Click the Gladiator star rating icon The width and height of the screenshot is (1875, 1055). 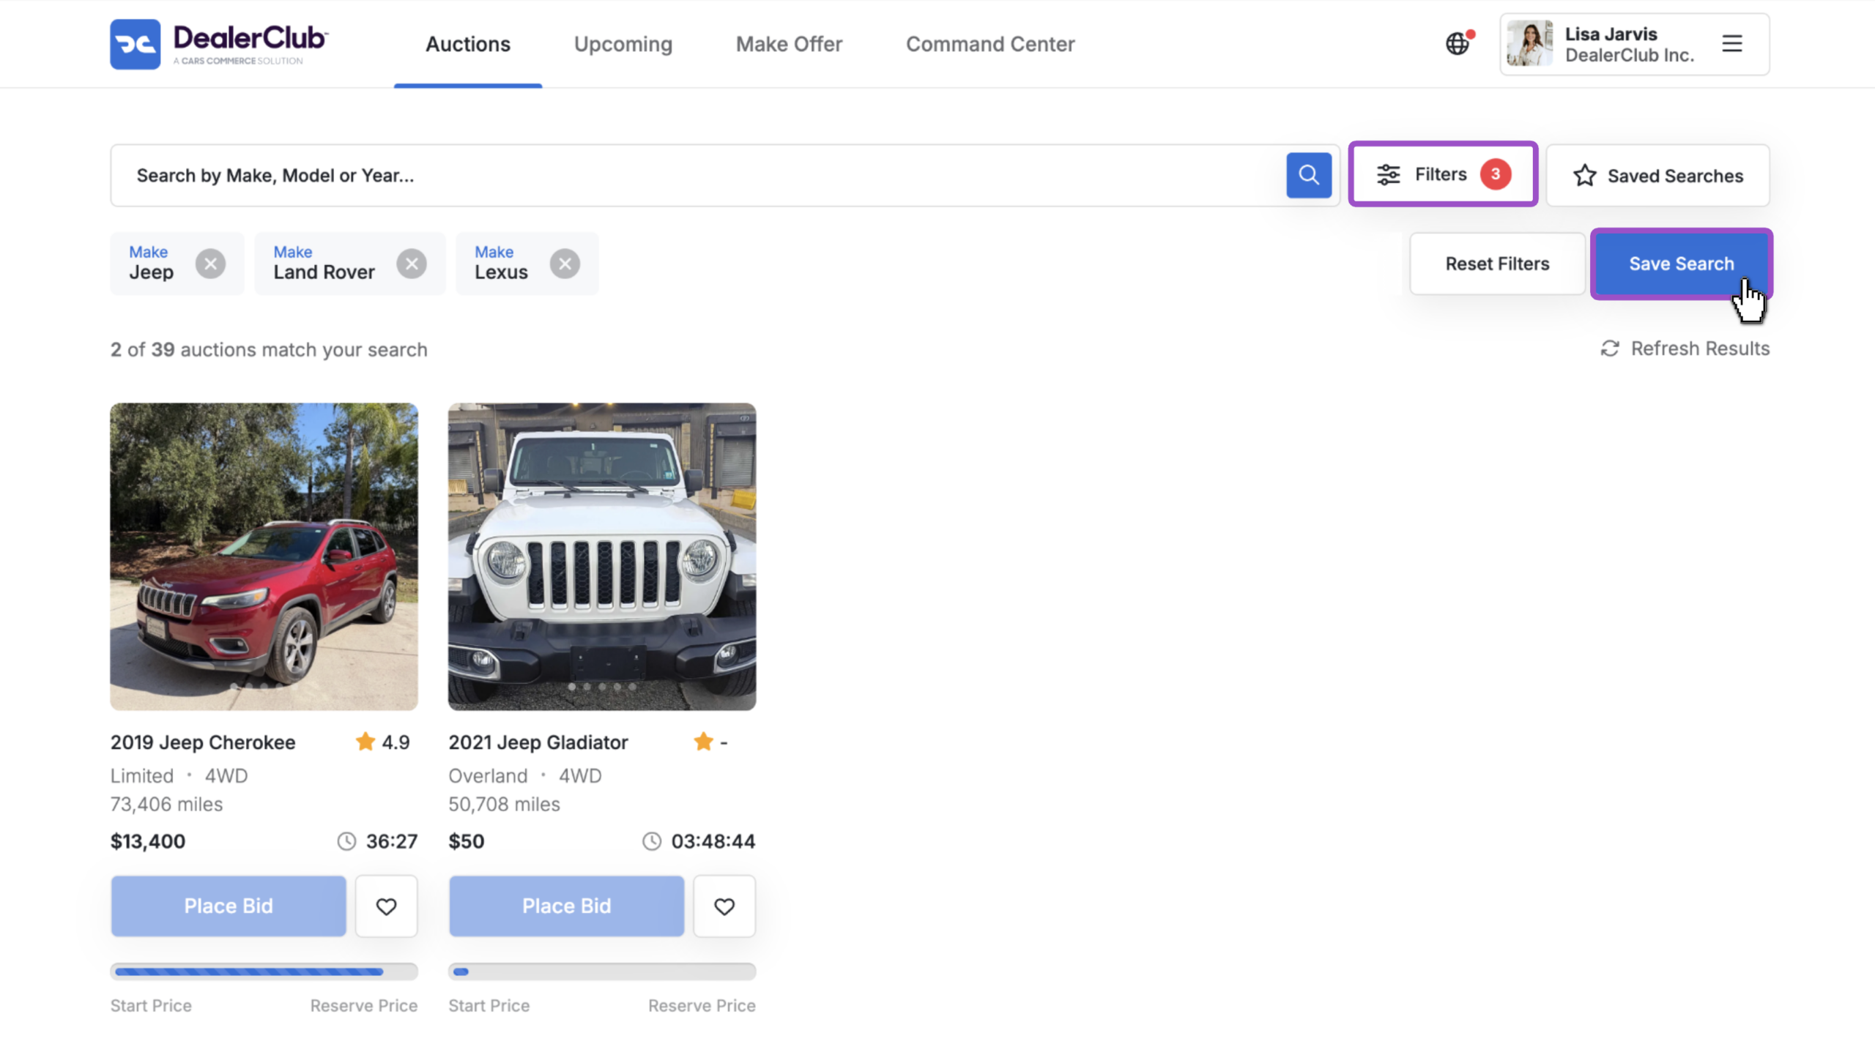[703, 742]
